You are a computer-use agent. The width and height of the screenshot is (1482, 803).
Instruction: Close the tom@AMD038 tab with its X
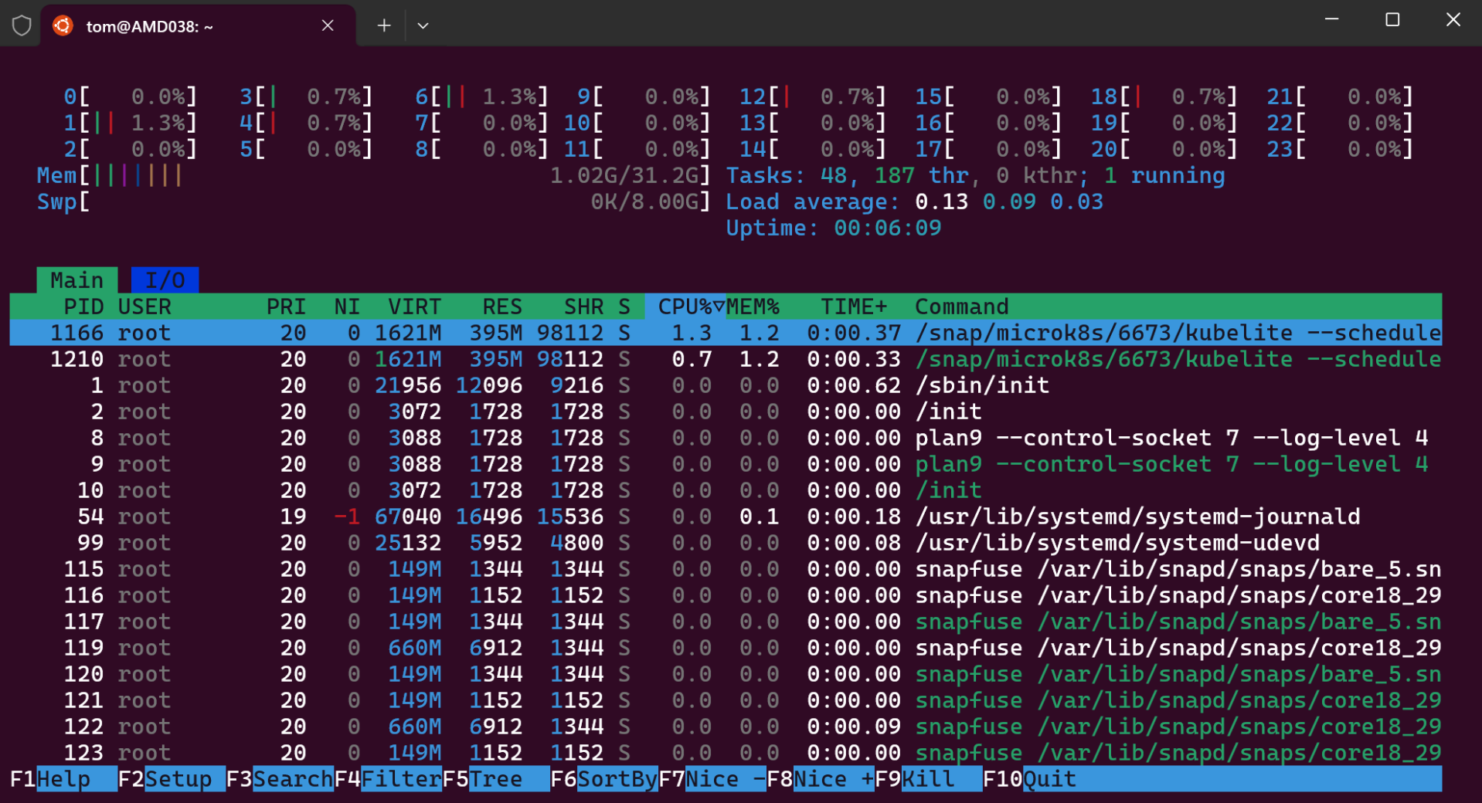point(328,25)
